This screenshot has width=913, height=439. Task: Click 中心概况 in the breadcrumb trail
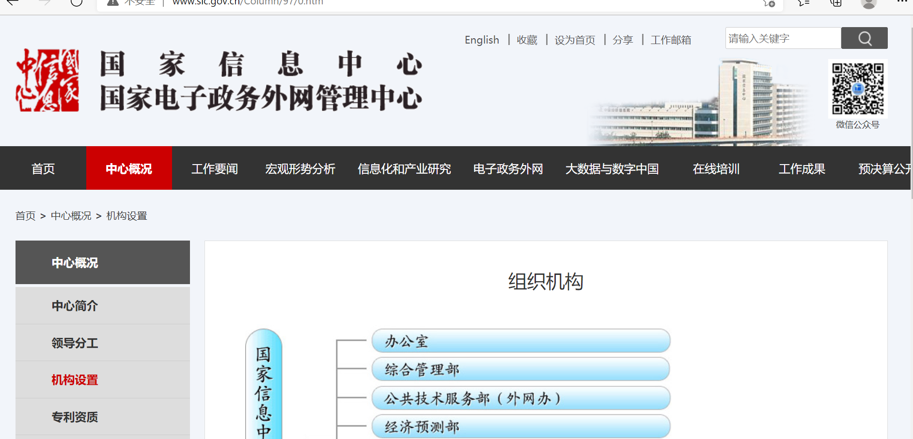(71, 216)
